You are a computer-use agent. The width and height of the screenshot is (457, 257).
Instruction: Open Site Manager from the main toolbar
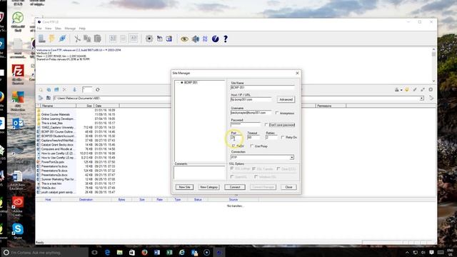pyautogui.click(x=42, y=39)
